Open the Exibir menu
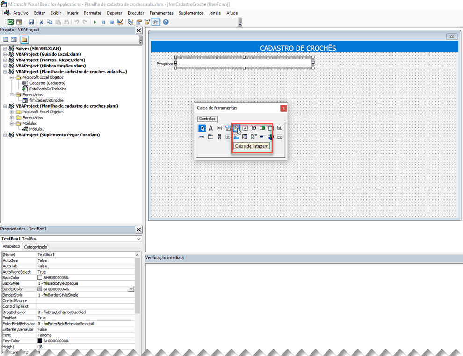 coord(56,13)
